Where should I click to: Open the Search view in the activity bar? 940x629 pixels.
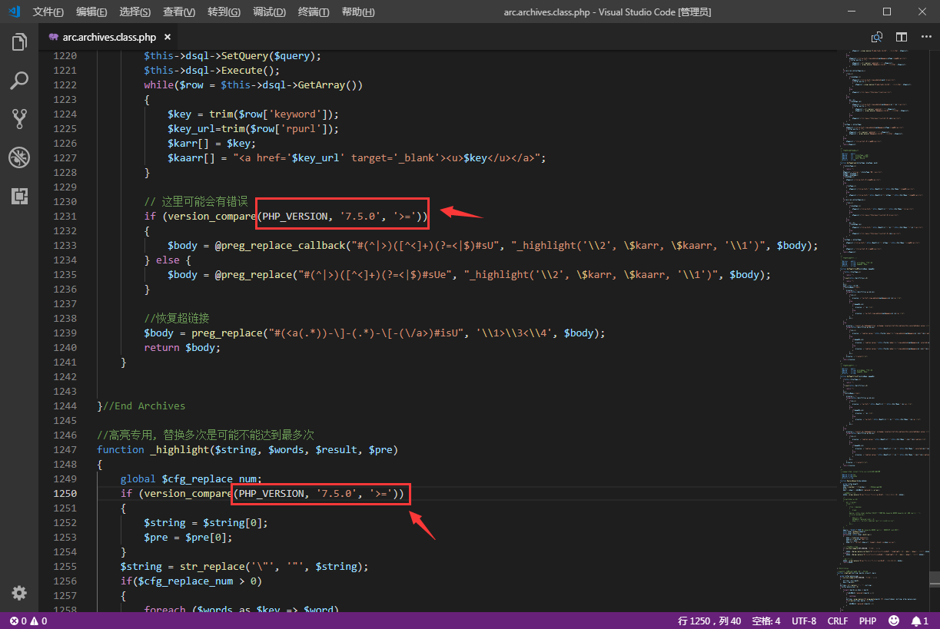pyautogui.click(x=19, y=80)
